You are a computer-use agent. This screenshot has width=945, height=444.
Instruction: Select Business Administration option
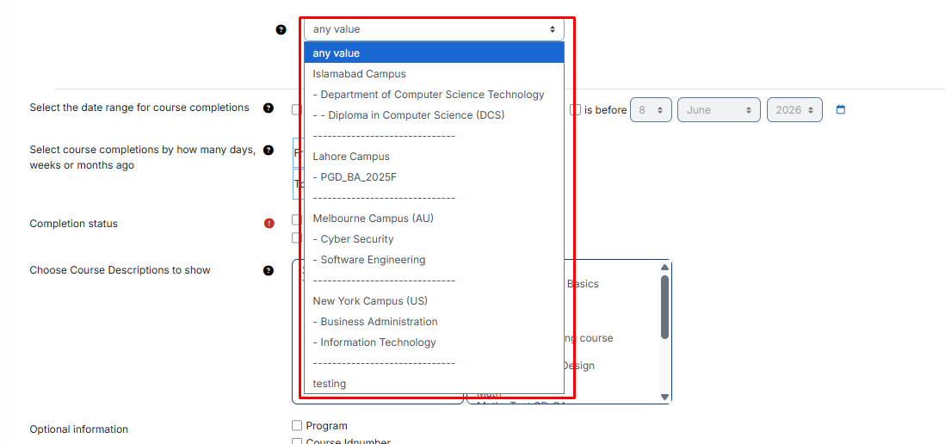pos(434,322)
